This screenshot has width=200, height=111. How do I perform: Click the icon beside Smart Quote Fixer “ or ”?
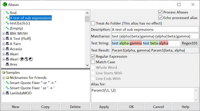7,83
